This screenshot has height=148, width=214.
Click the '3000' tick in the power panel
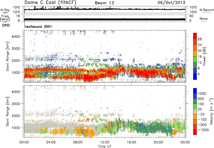tap(16, 49)
